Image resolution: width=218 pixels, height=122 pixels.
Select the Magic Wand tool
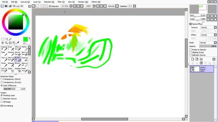point(10,39)
